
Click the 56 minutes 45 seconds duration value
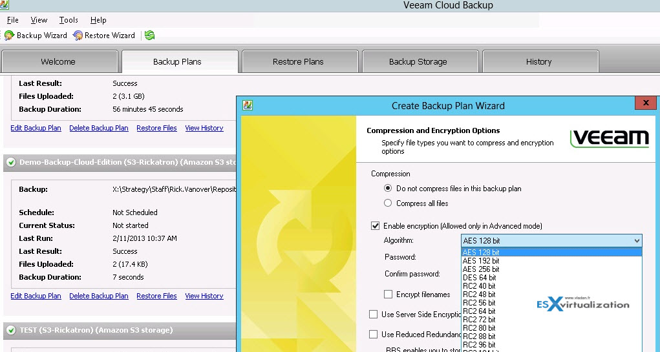(x=148, y=109)
